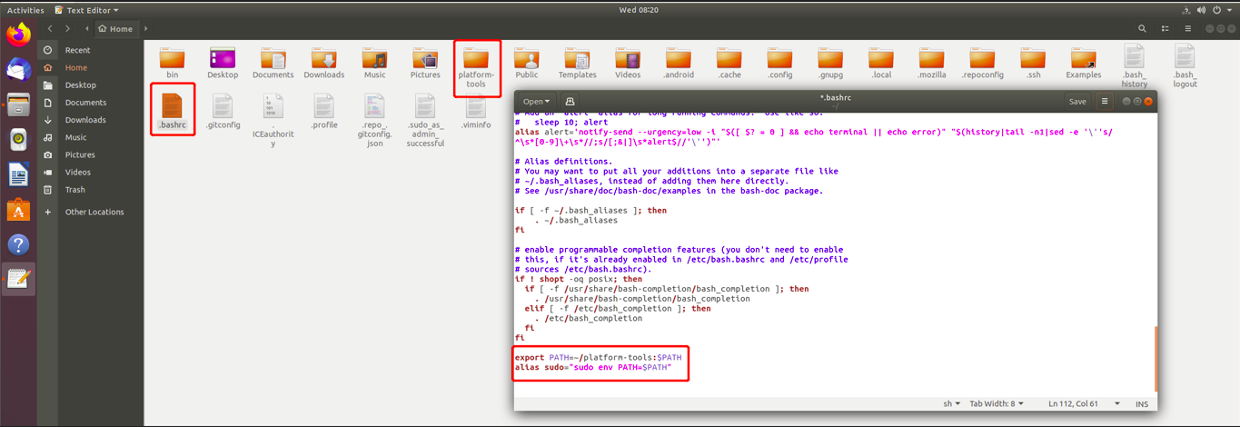Launch Rhythmbox music player from dock
Viewport: 1240px width, 427px height.
pos(18,140)
